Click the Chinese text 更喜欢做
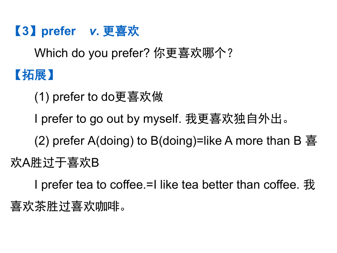This screenshot has height=253, width=337. point(139,97)
